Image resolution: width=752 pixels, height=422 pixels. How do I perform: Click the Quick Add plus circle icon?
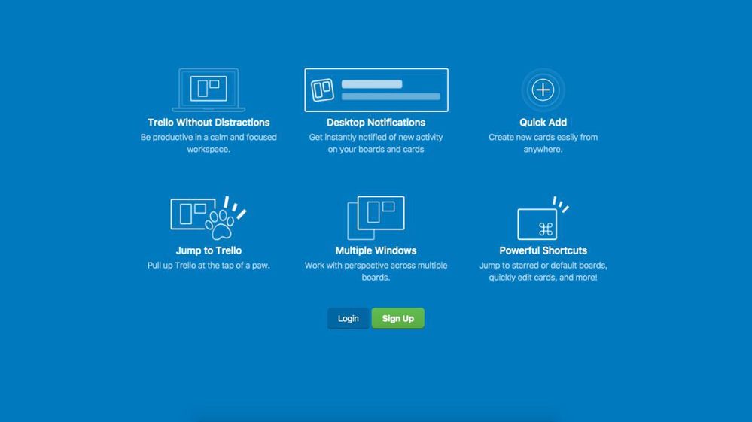click(543, 90)
